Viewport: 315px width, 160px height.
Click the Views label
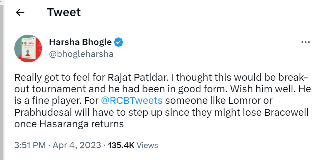pyautogui.click(x=147, y=145)
